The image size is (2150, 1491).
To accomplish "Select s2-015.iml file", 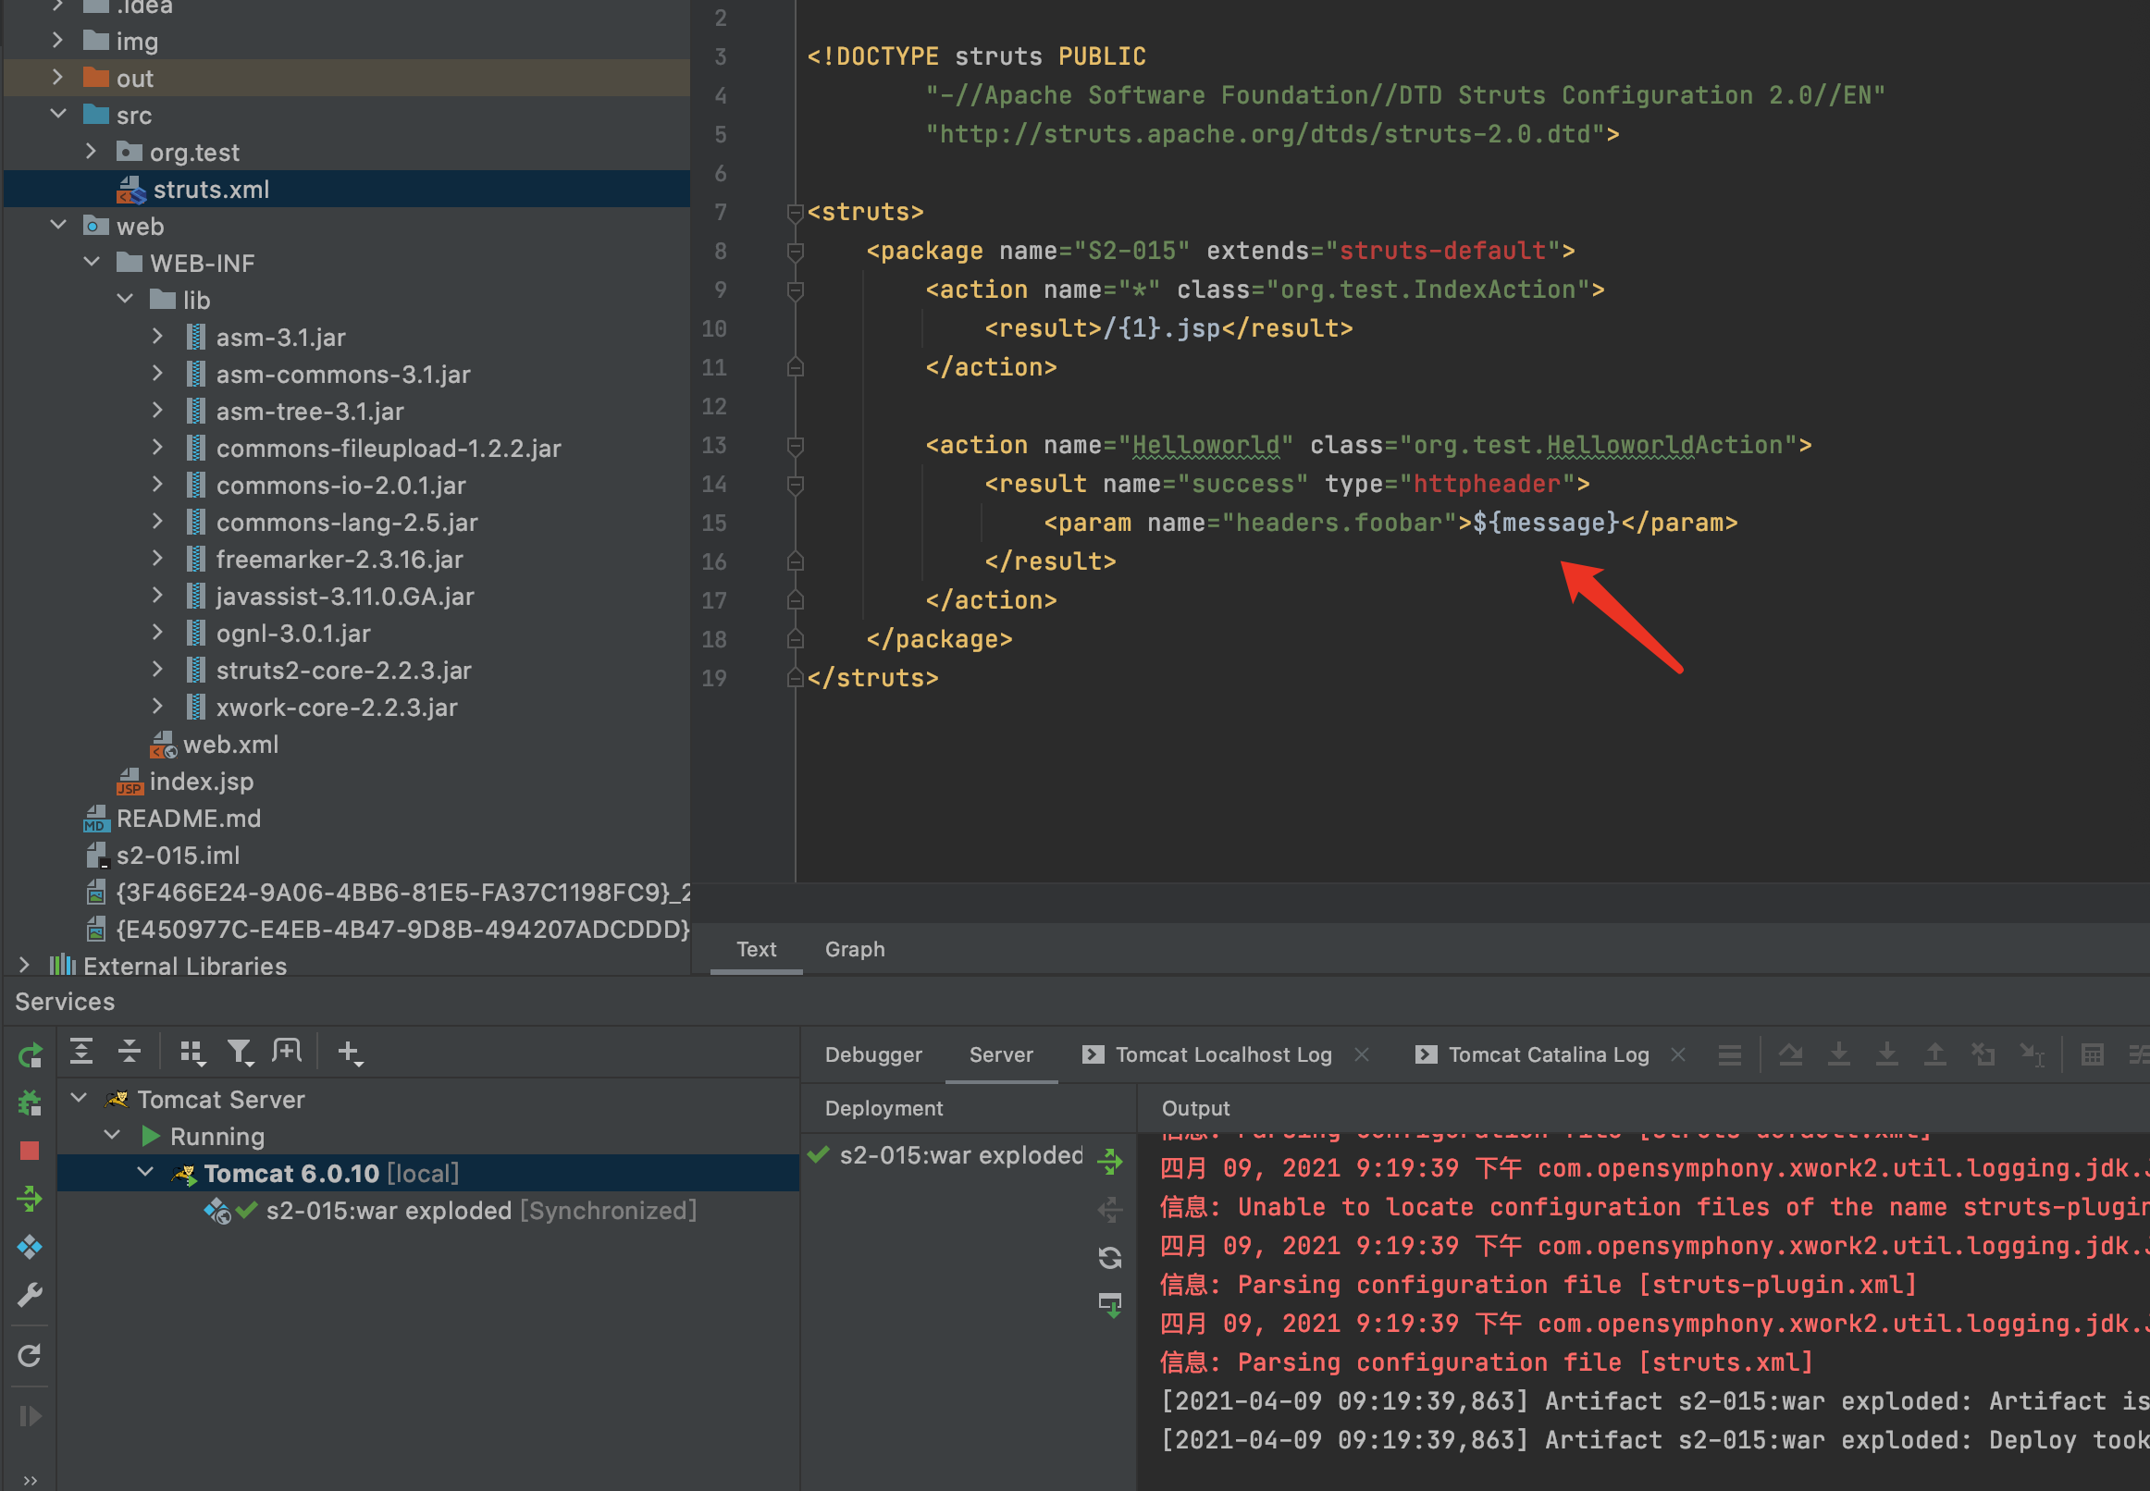I will click(178, 855).
